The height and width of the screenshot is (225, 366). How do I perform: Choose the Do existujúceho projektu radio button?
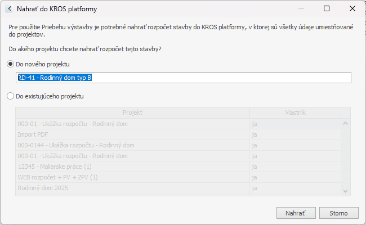point(11,96)
